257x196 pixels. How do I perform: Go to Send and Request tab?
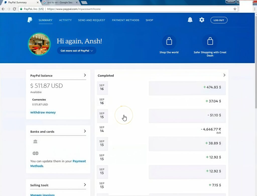click(x=92, y=20)
